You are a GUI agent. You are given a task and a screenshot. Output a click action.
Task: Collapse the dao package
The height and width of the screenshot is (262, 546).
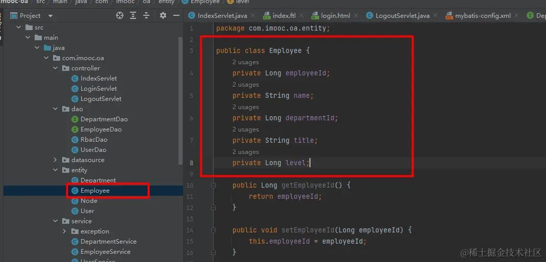(x=55, y=109)
